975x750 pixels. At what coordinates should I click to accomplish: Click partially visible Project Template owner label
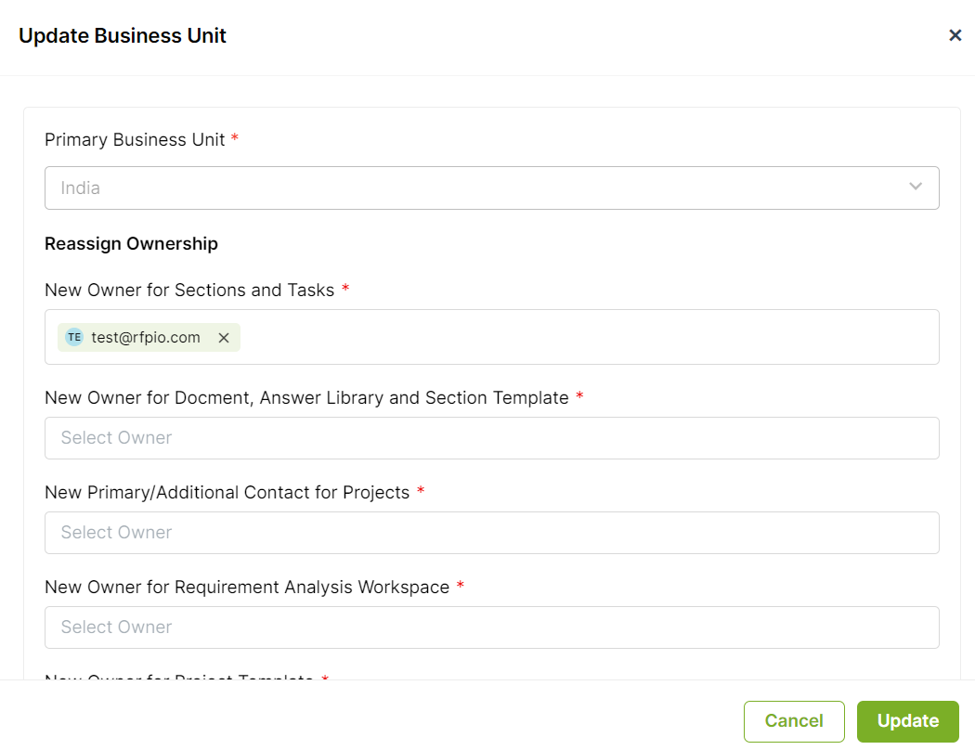tap(179, 677)
